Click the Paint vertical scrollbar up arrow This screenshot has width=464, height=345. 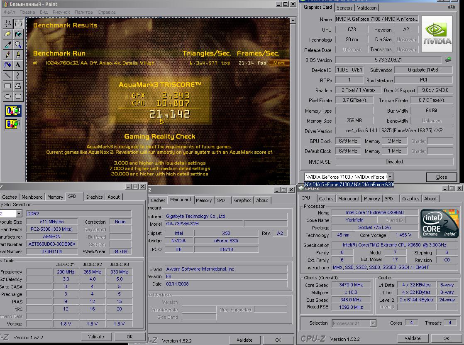coord(292,20)
